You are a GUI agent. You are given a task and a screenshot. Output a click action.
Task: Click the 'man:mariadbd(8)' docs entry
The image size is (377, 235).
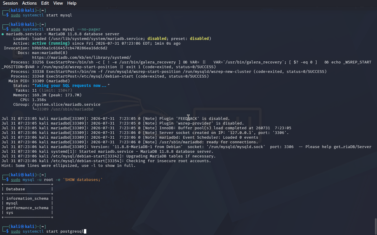point(50,53)
